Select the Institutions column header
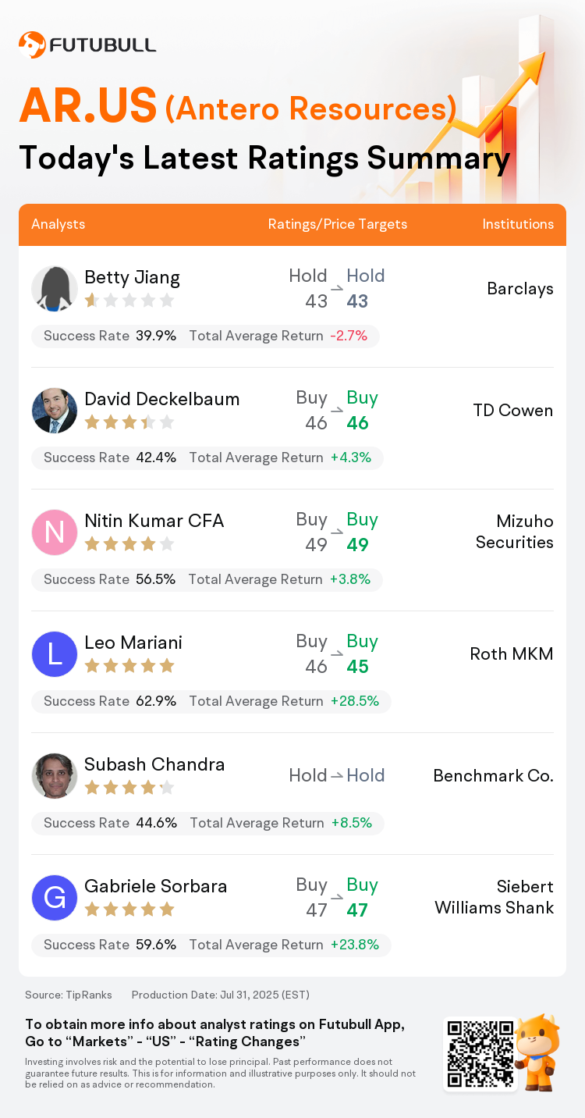The width and height of the screenshot is (585, 1118). point(518,224)
